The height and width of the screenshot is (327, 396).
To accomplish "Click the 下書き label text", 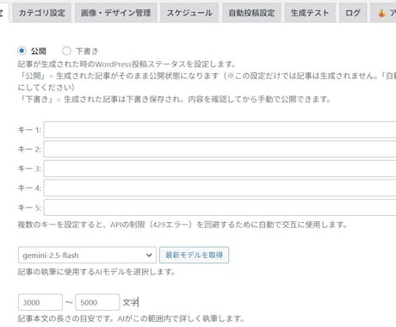I will coord(87,52).
